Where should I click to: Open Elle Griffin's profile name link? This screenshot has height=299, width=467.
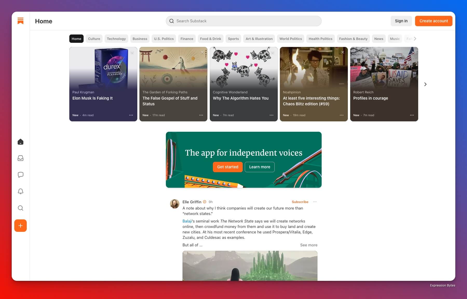(192, 202)
